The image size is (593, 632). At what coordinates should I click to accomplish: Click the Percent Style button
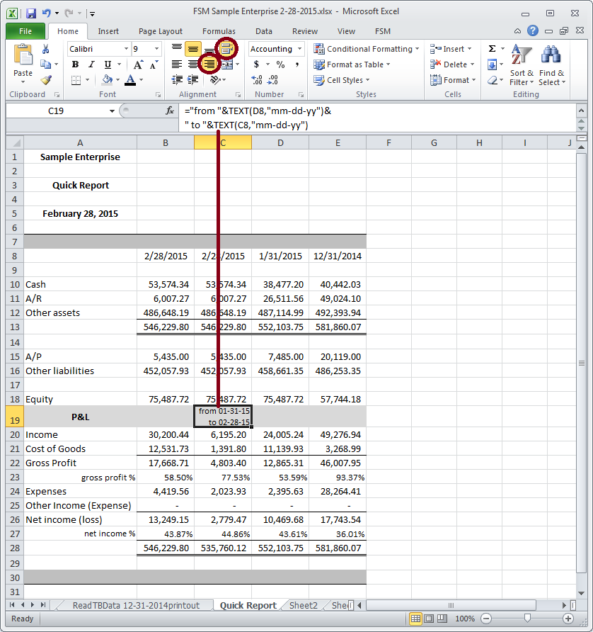click(x=280, y=64)
